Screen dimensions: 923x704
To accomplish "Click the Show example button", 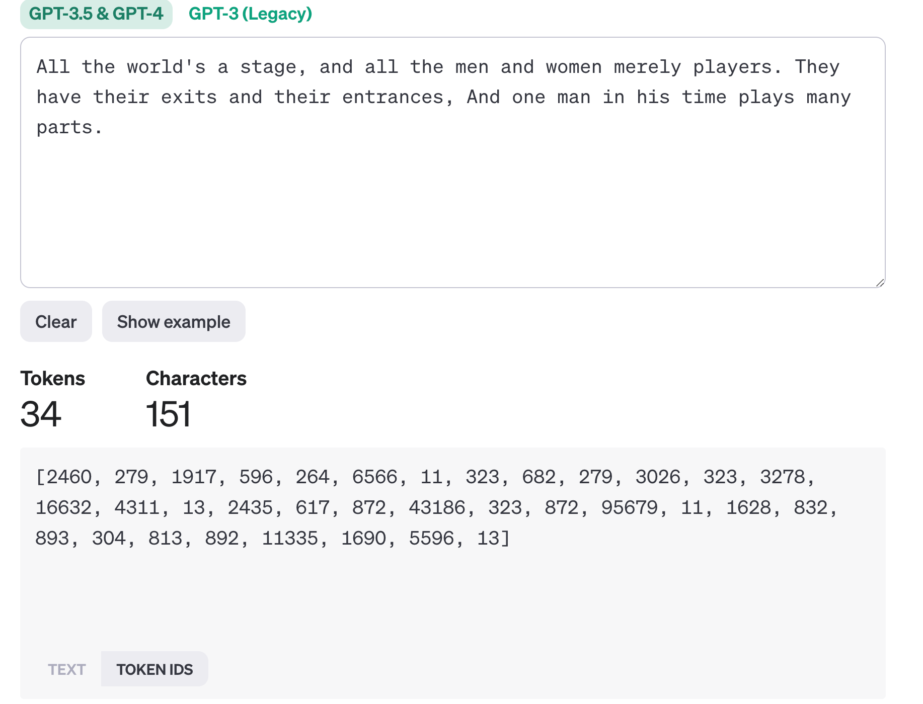I will pyautogui.click(x=174, y=322).
